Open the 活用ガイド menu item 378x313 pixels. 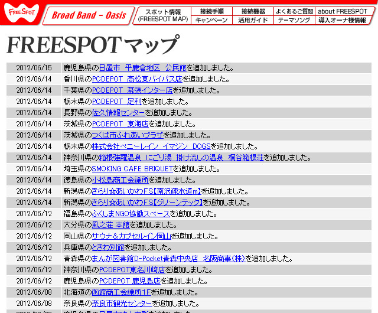(253, 20)
